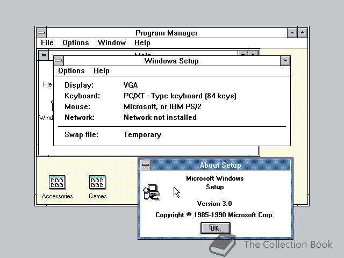Click the Mouse: label
Screen dimensions: 344x258
tap(77, 106)
